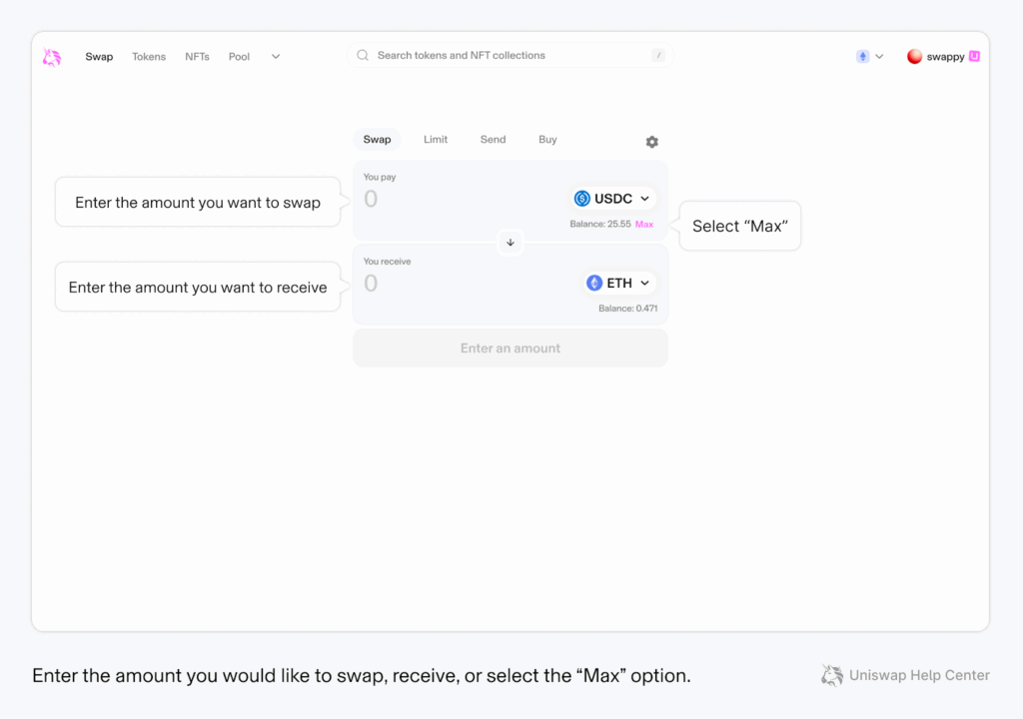
Task: Switch to the Send tab
Action: (x=493, y=140)
